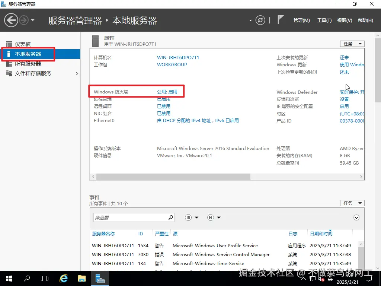This screenshot has height=286, width=381.
Task: Open the 工具(T) menu
Action: point(324,20)
